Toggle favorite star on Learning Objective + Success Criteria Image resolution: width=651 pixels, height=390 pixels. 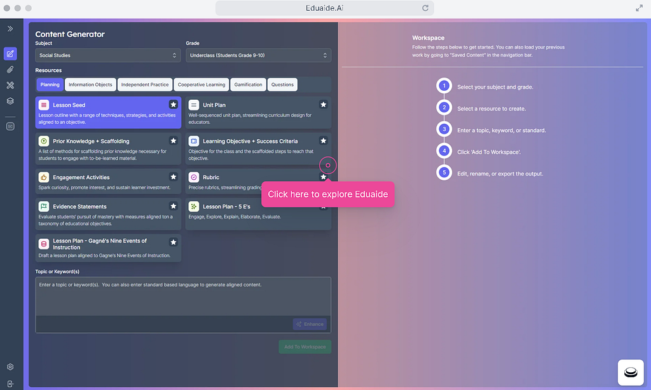tap(324, 140)
